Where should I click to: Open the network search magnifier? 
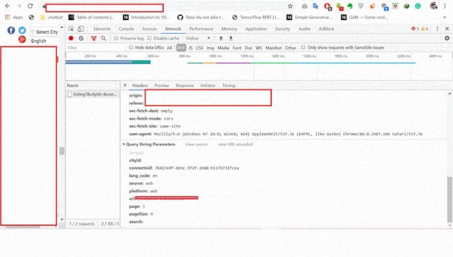104,38
